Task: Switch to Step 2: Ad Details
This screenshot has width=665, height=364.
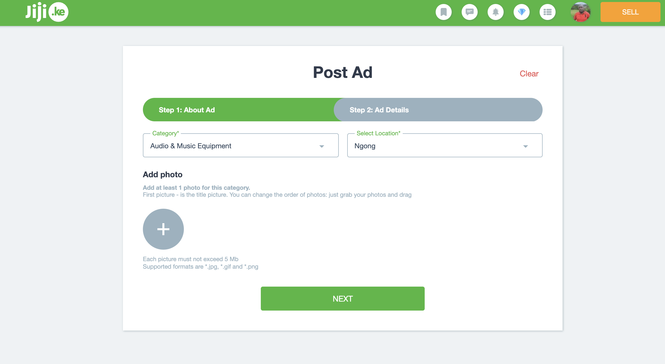Action: (438, 110)
